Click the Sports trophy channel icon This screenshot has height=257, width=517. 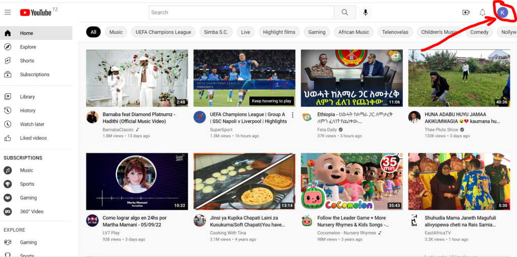click(x=8, y=184)
